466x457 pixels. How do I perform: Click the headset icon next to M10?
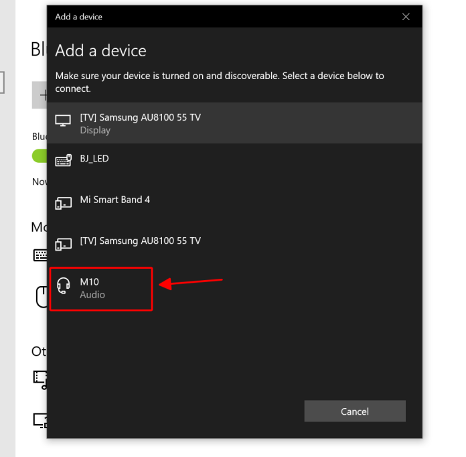coord(64,287)
